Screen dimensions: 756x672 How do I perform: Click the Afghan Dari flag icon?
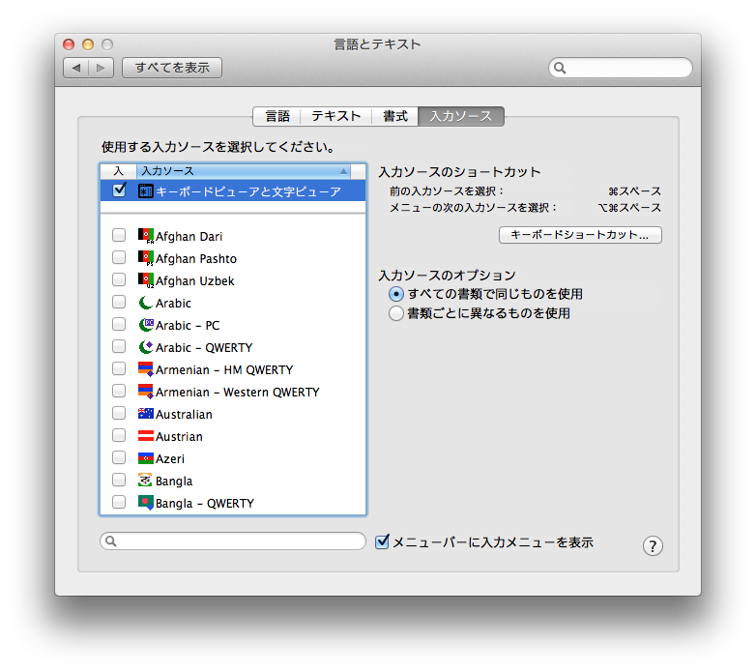pos(146,236)
